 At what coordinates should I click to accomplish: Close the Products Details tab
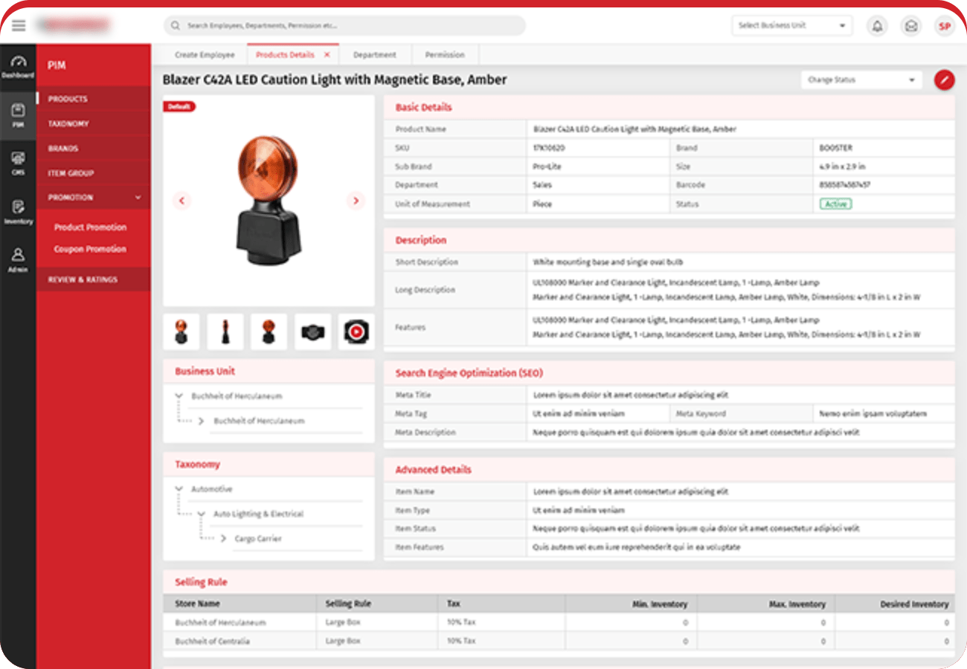coord(327,55)
